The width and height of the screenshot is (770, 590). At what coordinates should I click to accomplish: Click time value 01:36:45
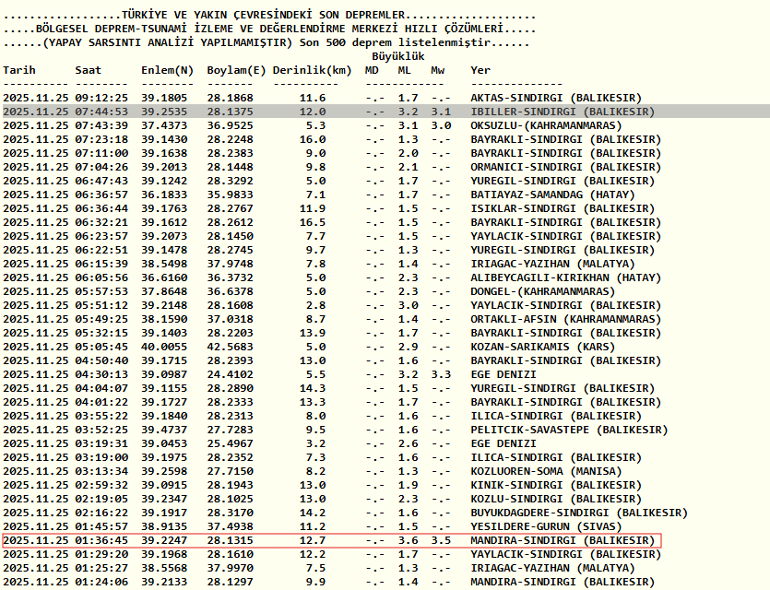click(x=101, y=540)
